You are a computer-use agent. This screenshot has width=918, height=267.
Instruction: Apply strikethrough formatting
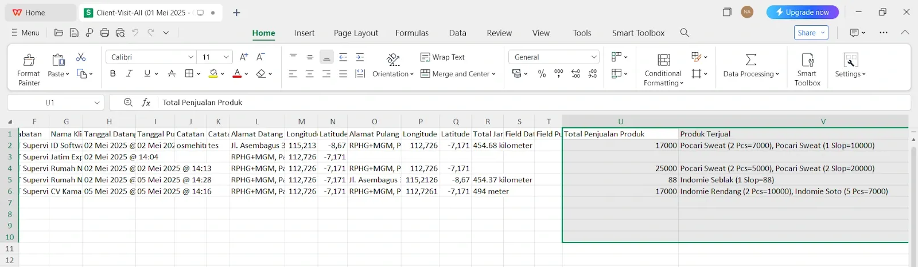(x=172, y=73)
